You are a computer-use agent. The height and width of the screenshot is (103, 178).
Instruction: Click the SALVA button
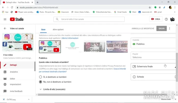coord(161,29)
